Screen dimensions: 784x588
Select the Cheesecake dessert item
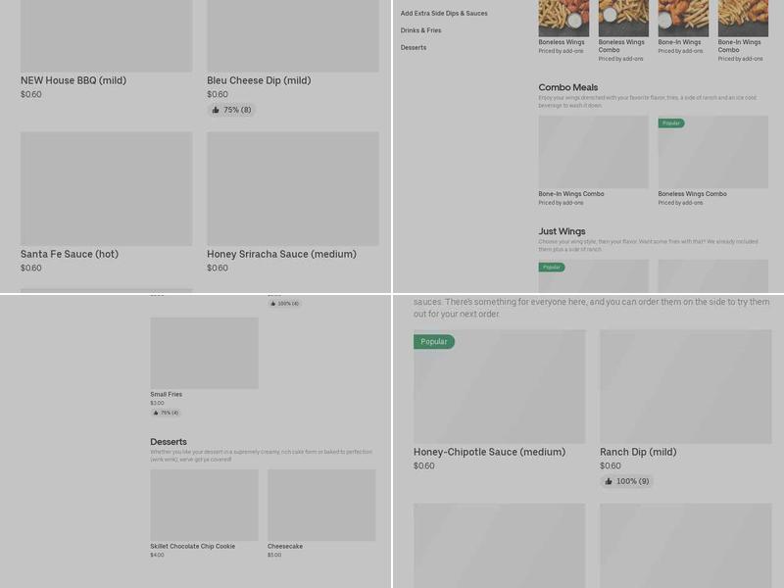pos(285,546)
